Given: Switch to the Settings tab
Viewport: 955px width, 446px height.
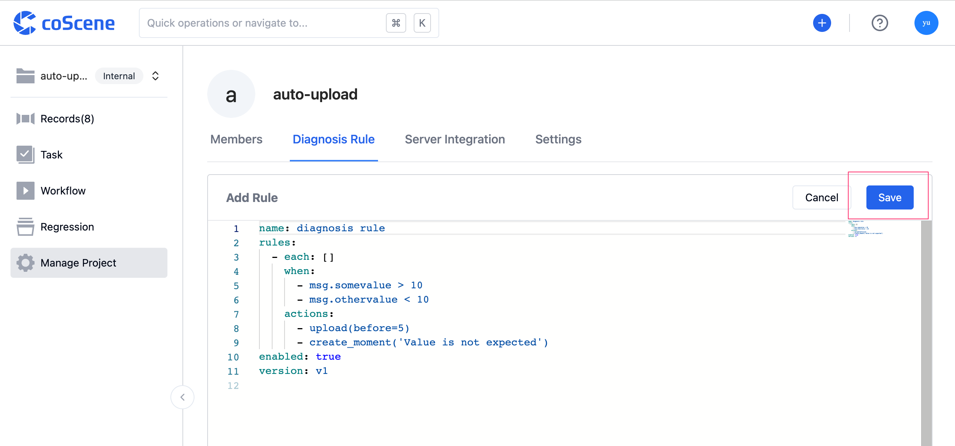Looking at the screenshot, I should pos(559,139).
